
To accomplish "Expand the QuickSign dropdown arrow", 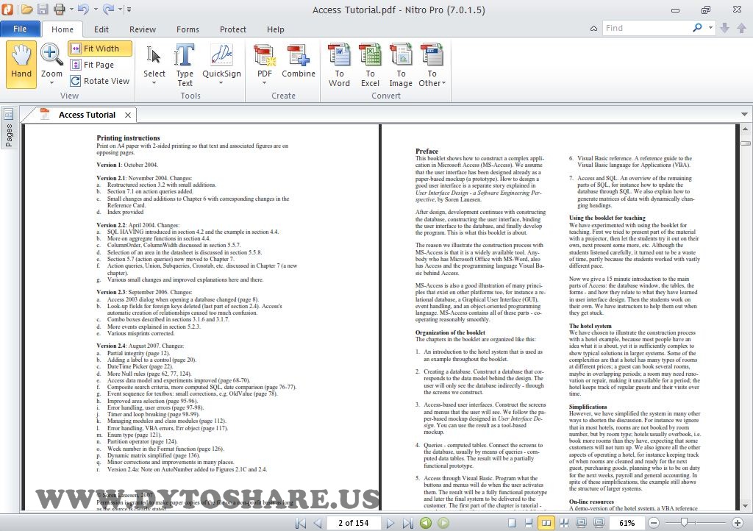I will coord(221,84).
